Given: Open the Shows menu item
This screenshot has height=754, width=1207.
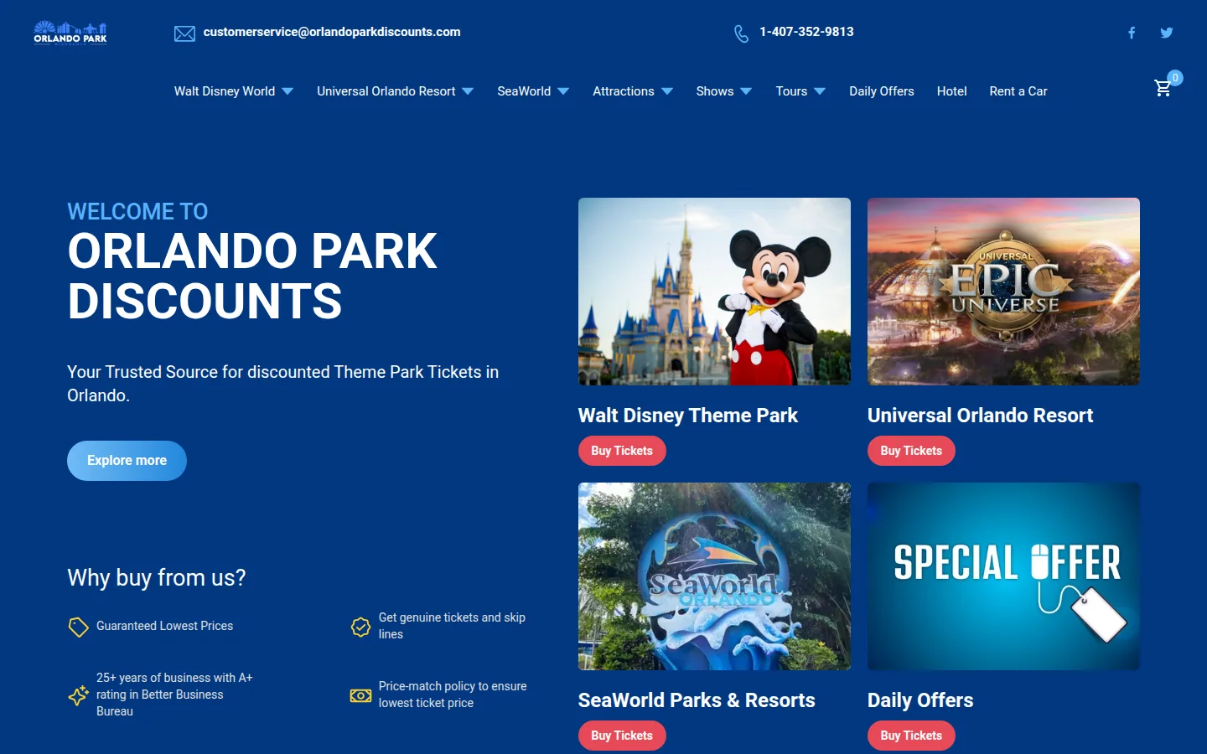Looking at the screenshot, I should (715, 91).
